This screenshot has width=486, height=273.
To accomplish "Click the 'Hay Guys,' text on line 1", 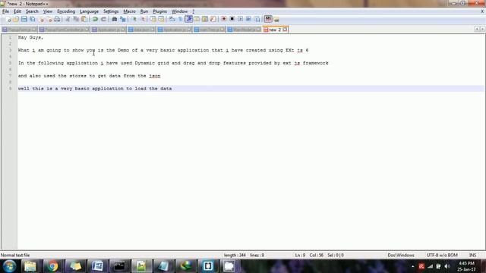I will coord(30,37).
